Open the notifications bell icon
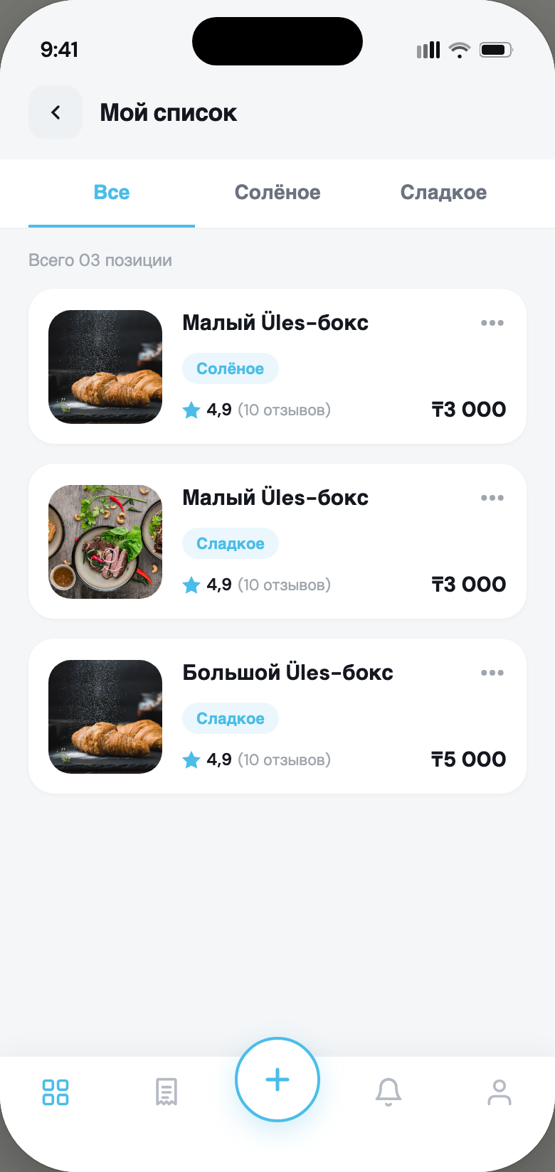Image resolution: width=555 pixels, height=1172 pixels. [x=388, y=1092]
